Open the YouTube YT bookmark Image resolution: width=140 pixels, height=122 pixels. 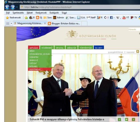pyautogui.click(x=126, y=17)
